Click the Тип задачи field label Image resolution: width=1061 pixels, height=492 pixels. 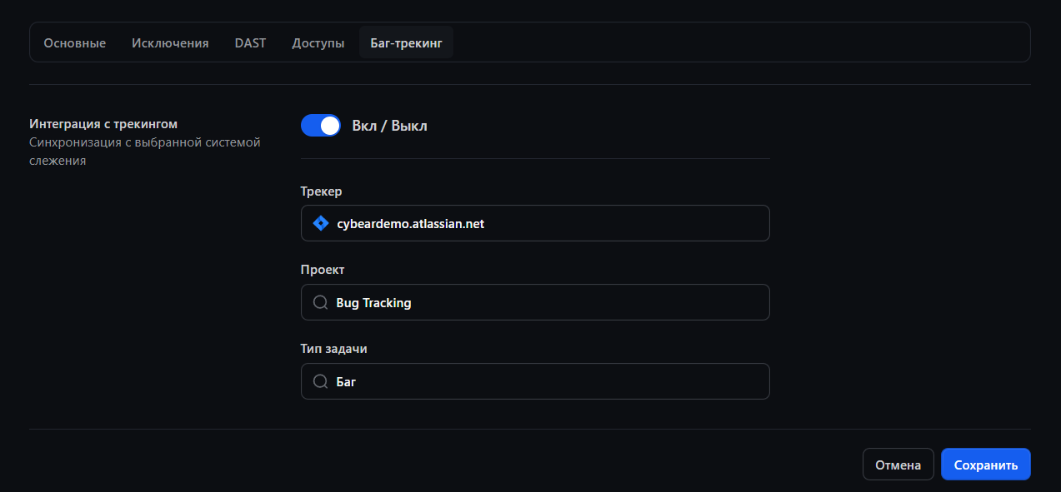pos(334,349)
